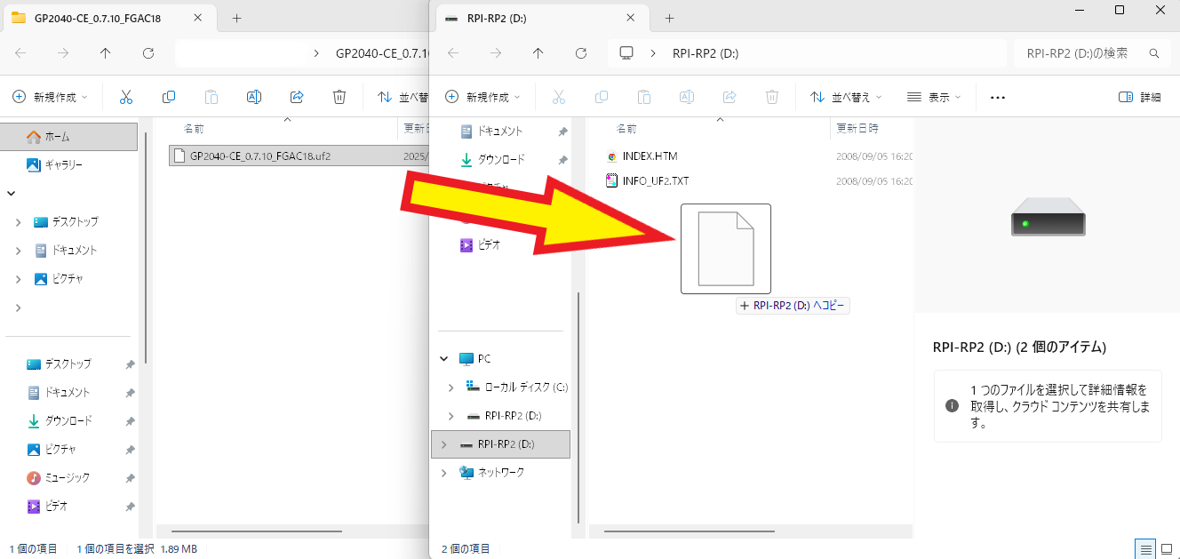Toggle the 詳細 details pane button
Viewport: 1180px width, 559px height.
pos(1140,97)
